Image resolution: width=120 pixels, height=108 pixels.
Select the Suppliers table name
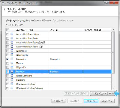[x=20, y=80]
